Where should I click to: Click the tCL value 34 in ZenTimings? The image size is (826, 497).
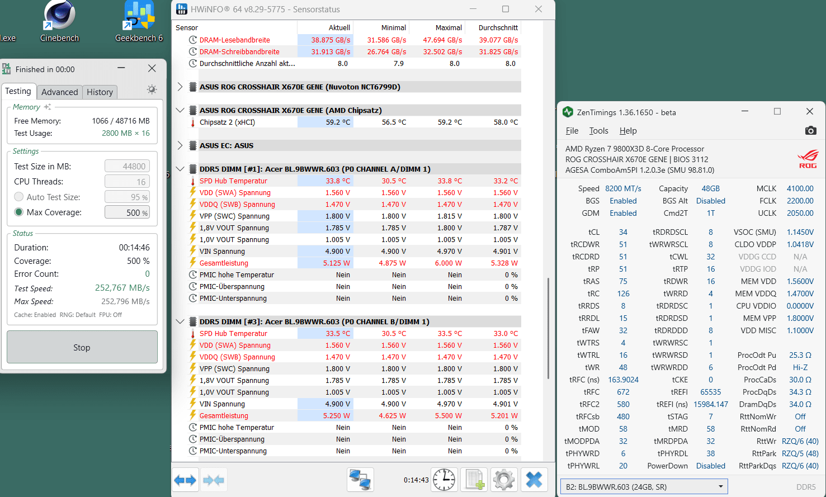tap(623, 232)
